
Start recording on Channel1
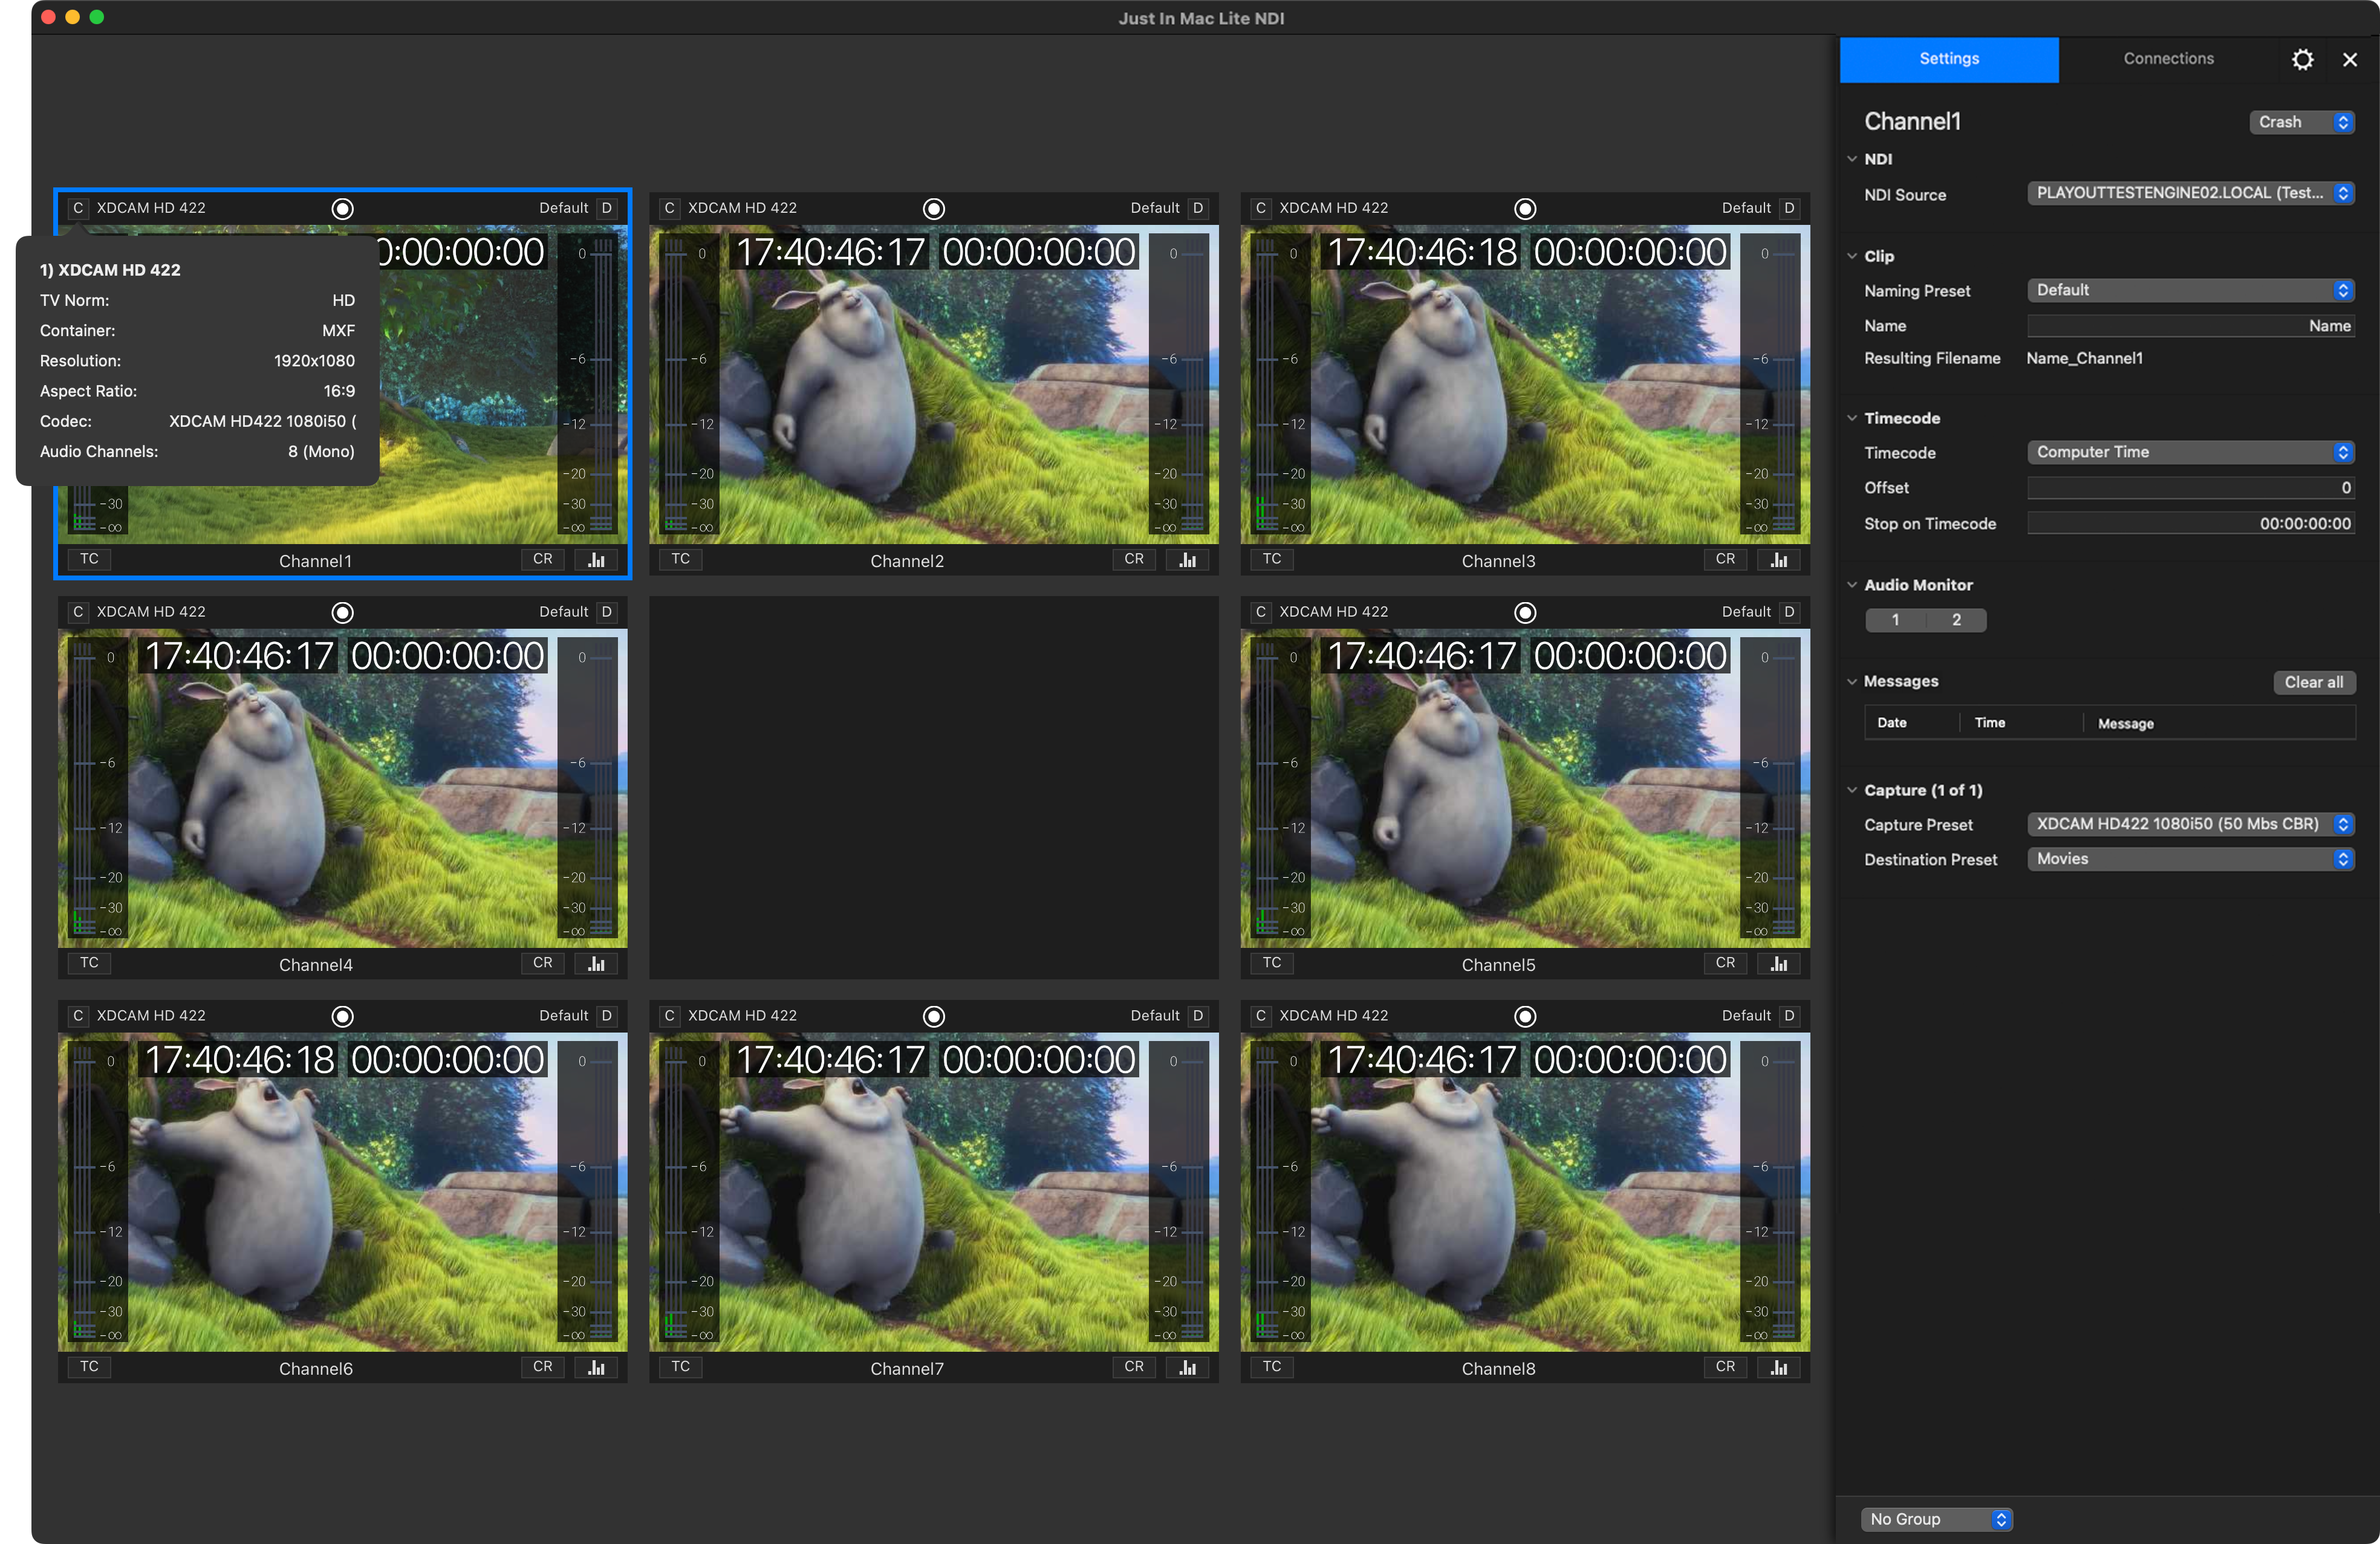[x=342, y=208]
